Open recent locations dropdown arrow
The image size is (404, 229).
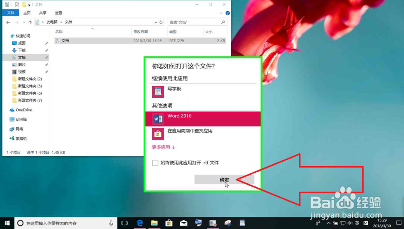[x=24, y=22]
